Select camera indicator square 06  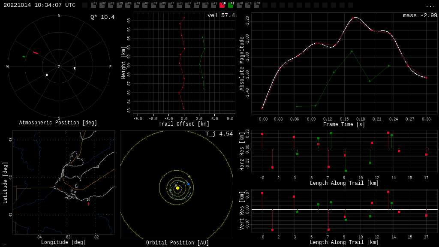(x=136, y=5)
